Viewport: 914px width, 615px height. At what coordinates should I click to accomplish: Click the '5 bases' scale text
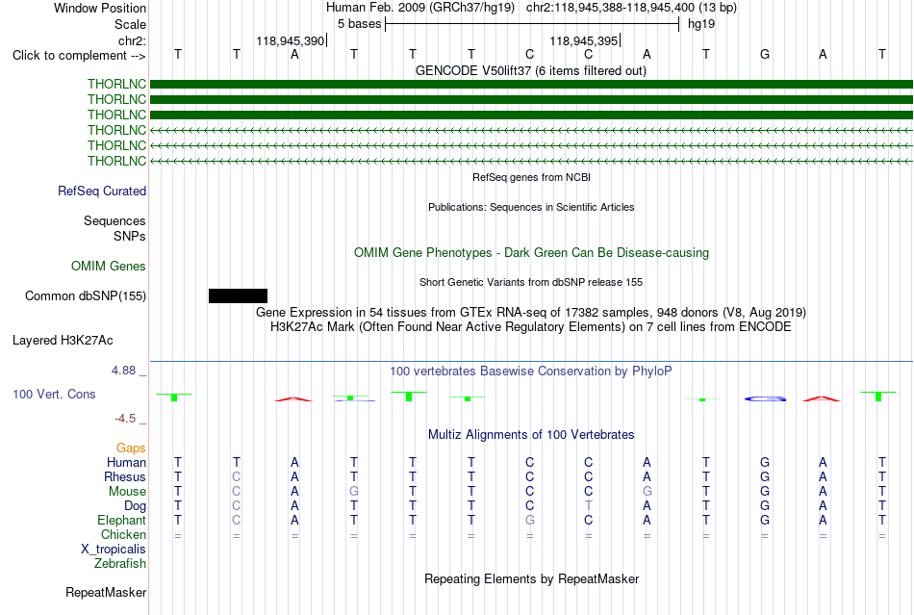pyautogui.click(x=359, y=24)
